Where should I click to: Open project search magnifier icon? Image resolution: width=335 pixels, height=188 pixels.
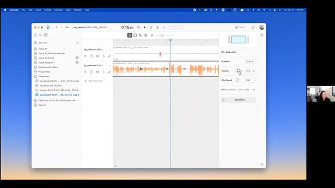[x=41, y=35]
